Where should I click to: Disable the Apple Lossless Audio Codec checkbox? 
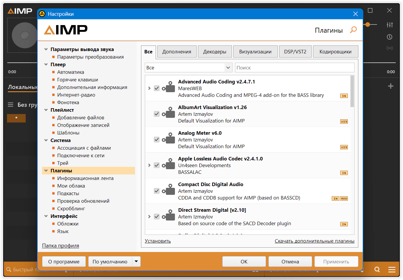pyautogui.click(x=157, y=165)
